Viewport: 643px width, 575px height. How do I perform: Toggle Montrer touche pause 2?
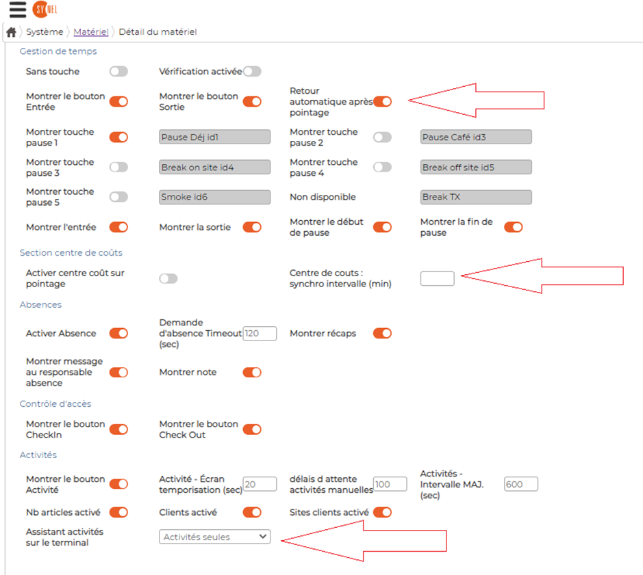(x=383, y=137)
